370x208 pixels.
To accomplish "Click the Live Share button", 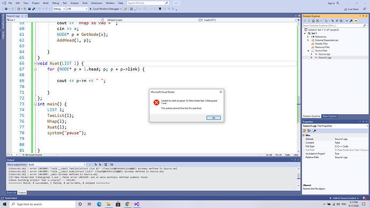I will [x=351, y=9].
